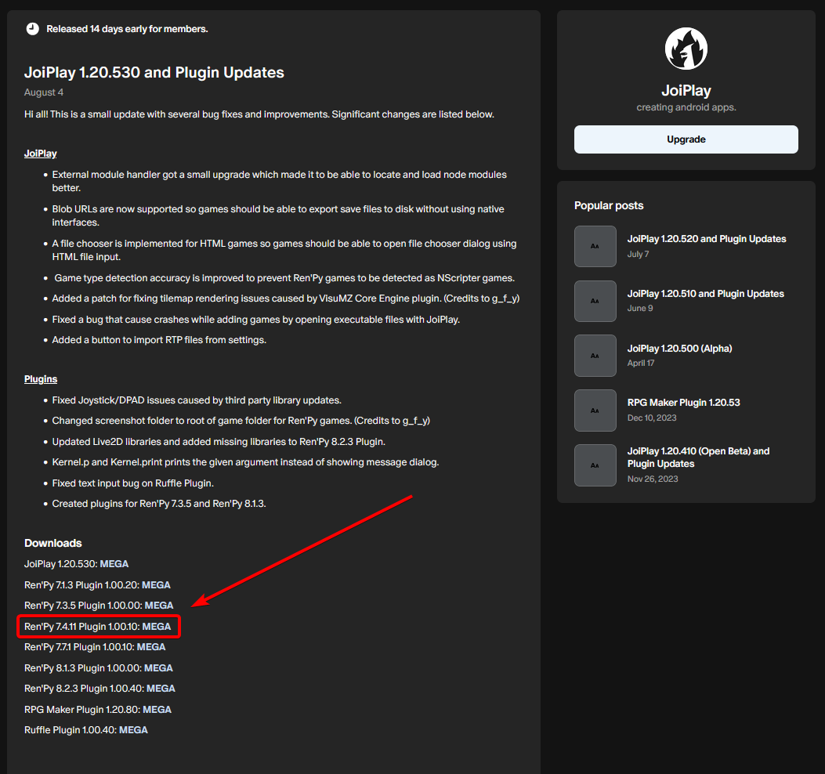Click bullet about changed screenshot folder for Ren'Py
Image resolution: width=825 pixels, height=774 pixels.
[241, 421]
